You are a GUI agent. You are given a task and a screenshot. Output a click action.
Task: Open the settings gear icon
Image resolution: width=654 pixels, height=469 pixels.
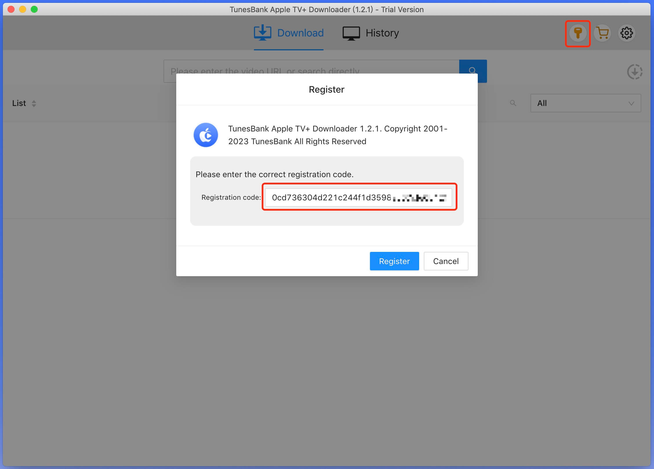(626, 33)
